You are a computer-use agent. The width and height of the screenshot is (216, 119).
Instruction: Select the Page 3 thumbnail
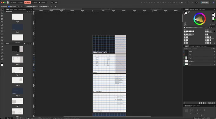[18, 70]
